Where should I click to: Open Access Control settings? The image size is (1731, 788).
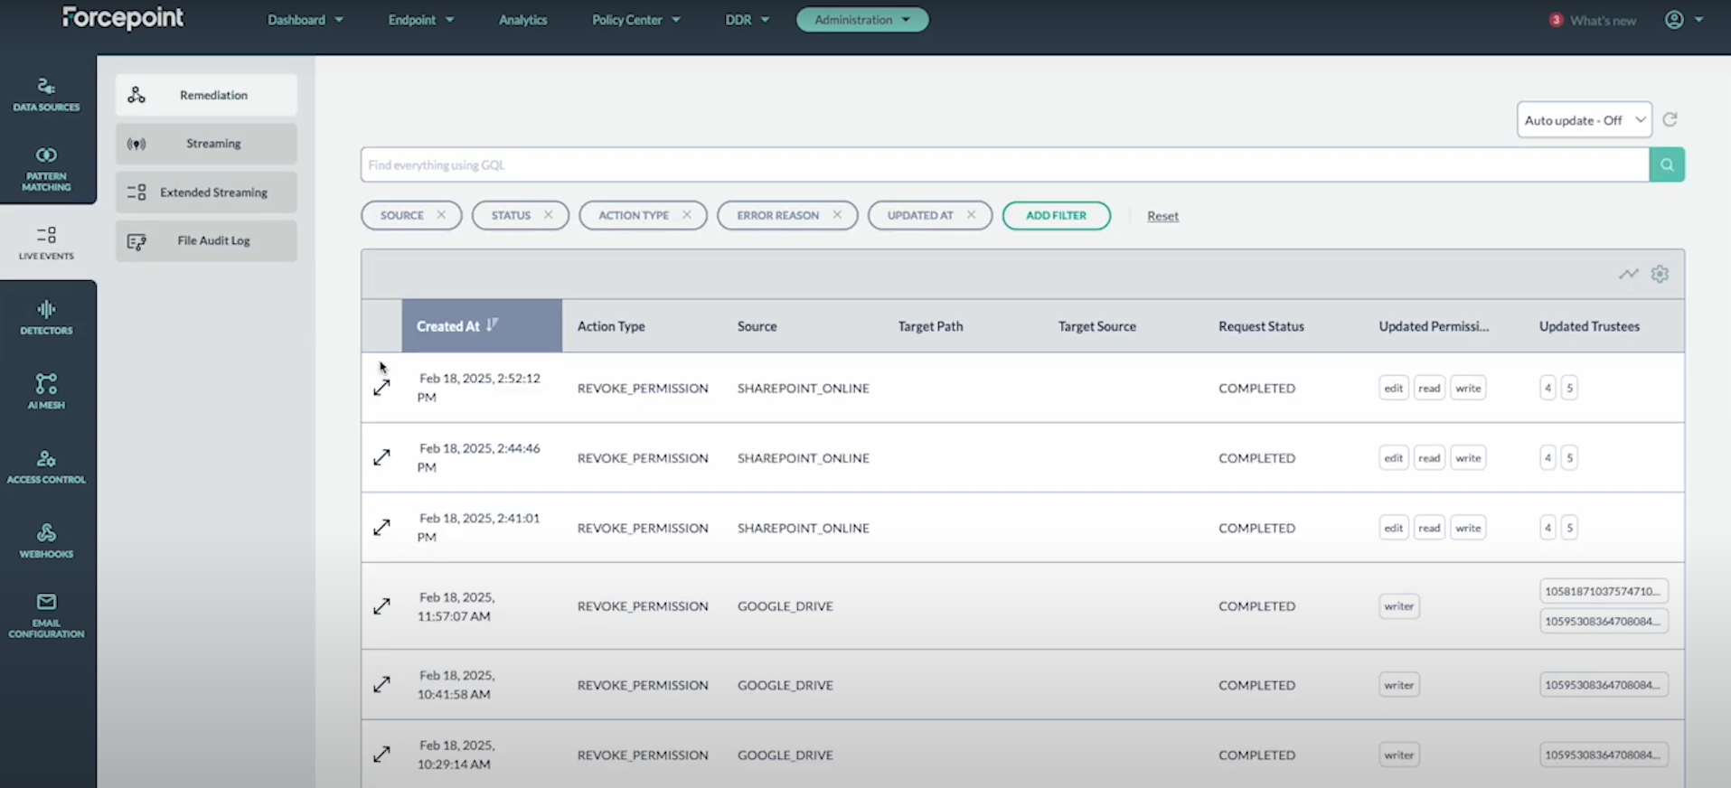[x=46, y=466]
